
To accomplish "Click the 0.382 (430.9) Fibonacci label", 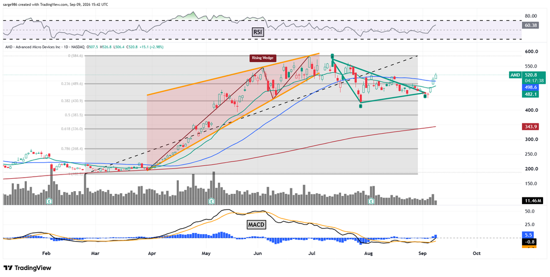I will (74, 101).
